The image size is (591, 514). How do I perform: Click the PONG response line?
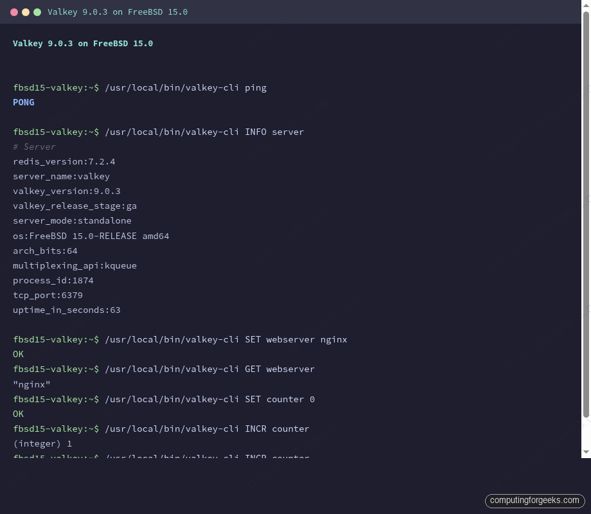pos(23,102)
